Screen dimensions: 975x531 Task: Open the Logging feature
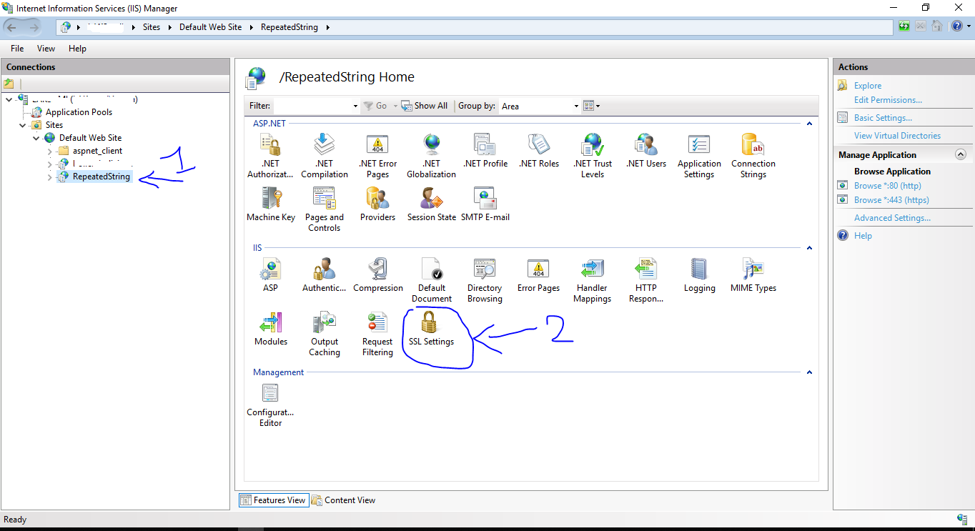[x=699, y=275]
